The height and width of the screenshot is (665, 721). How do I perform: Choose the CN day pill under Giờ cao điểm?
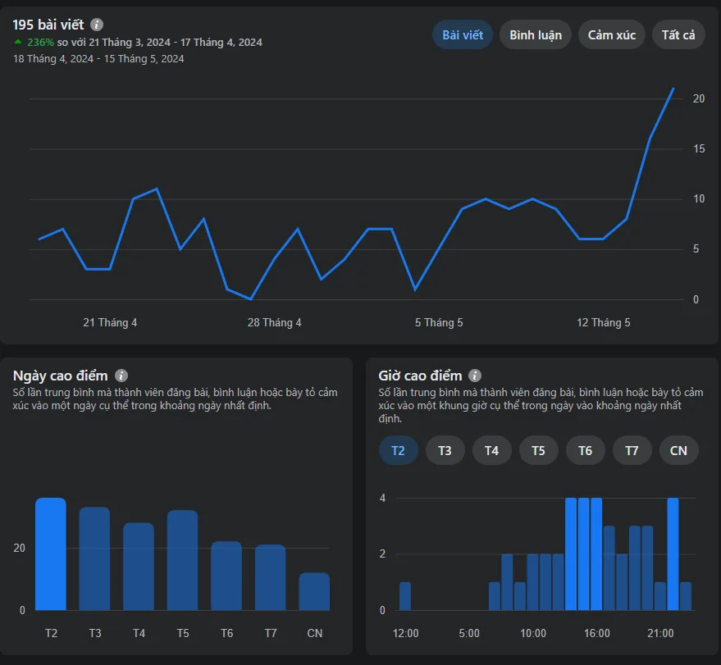[x=678, y=450]
